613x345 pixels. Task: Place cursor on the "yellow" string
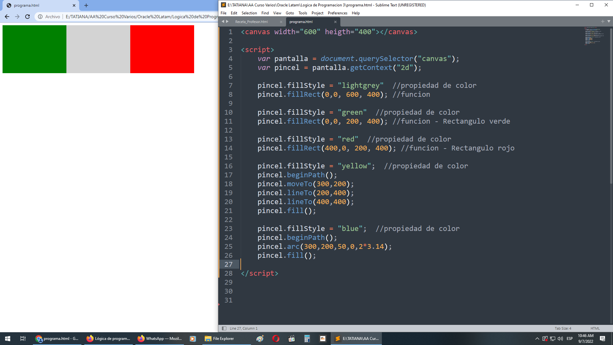pyautogui.click(x=354, y=166)
